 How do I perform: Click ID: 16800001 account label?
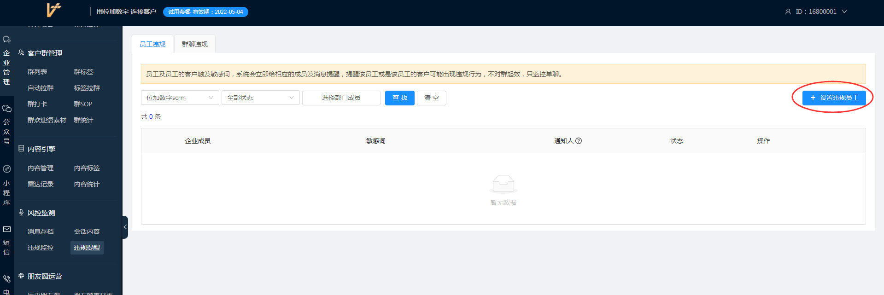click(x=816, y=12)
